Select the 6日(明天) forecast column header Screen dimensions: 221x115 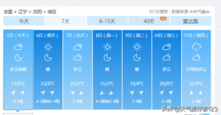pos(47,35)
